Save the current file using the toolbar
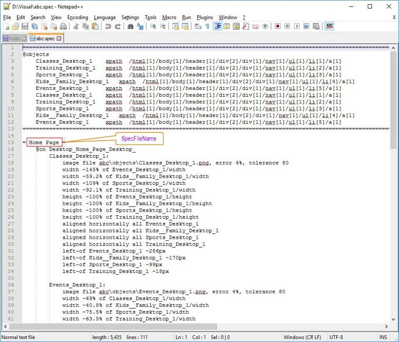Image resolution: width=399 pixels, height=342 pixels. click(x=25, y=26)
